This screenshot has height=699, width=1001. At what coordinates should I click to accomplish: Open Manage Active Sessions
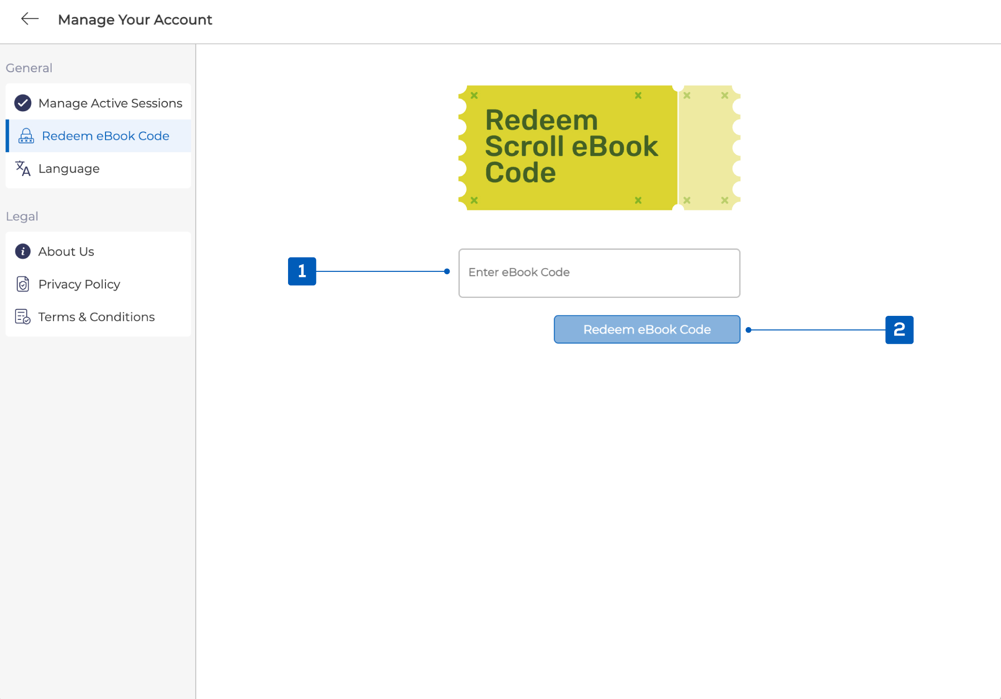[110, 103]
